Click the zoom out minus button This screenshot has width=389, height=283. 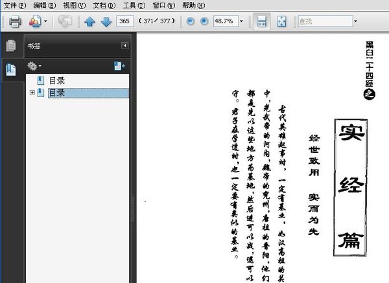point(190,21)
